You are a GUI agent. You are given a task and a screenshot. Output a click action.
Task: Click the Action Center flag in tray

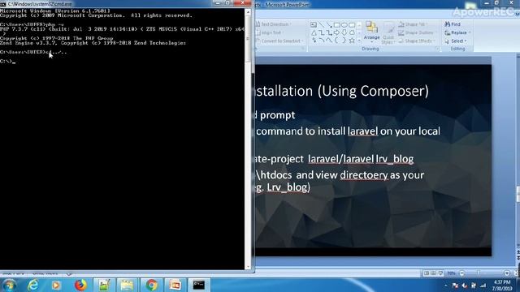(x=455, y=286)
